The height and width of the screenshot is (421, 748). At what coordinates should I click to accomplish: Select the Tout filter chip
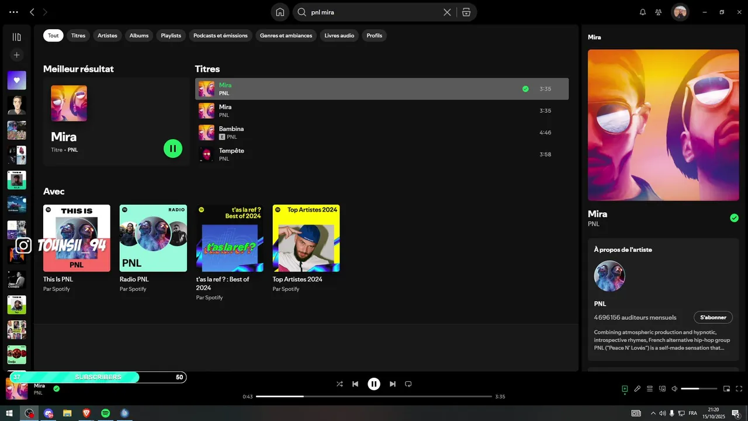coord(53,36)
